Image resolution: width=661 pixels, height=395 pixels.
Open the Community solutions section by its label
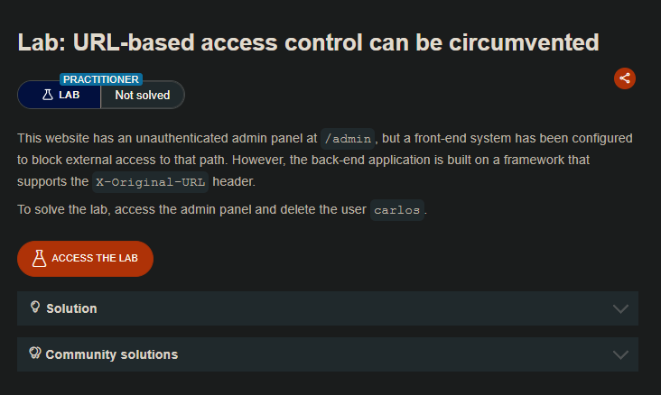[x=111, y=354]
